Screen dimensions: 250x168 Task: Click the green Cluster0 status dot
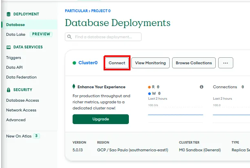74,63
